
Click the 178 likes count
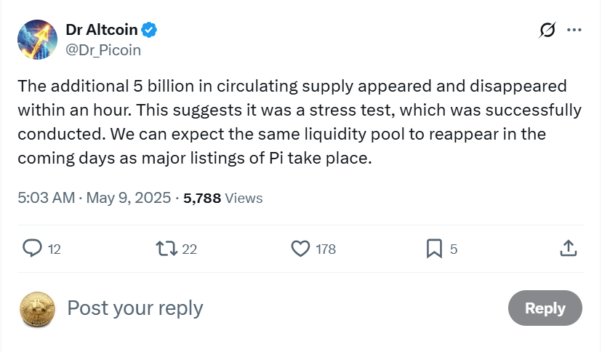tap(326, 249)
